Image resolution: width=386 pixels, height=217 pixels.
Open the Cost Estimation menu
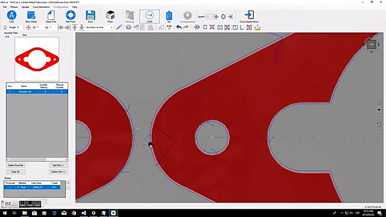coord(41,7)
